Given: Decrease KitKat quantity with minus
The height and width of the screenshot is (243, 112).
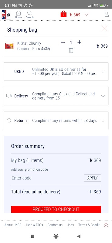Looking at the screenshot, I should point(63,42).
